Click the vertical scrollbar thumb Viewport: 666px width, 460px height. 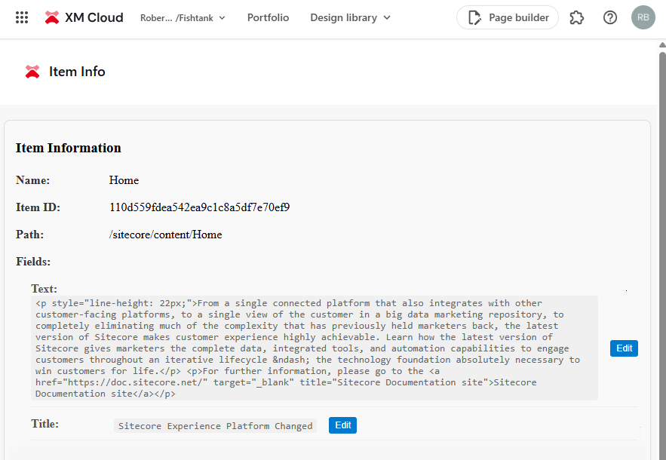coord(662,226)
